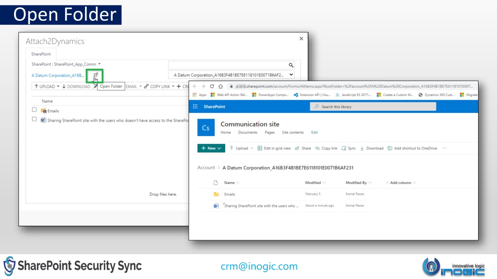Tick the checkbox for Emails folder

point(34,109)
